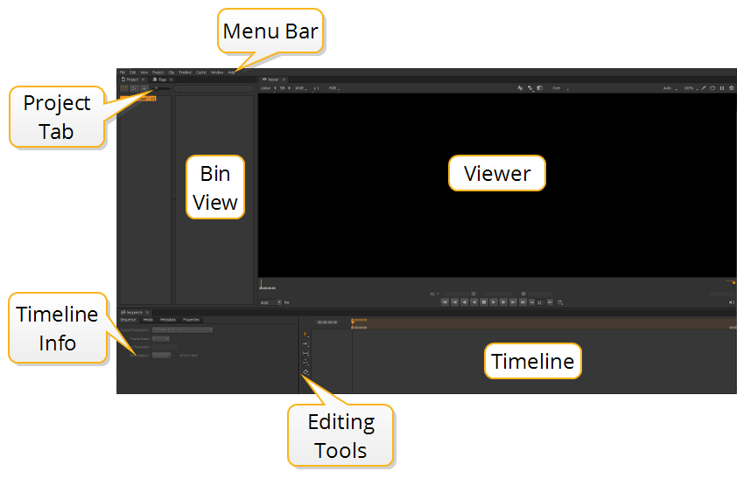The image size is (737, 478).
Task: Switch bin view to first icon mode
Action: (124, 88)
